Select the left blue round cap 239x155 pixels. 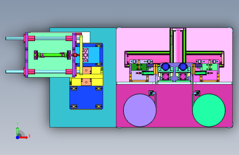[165, 67]
